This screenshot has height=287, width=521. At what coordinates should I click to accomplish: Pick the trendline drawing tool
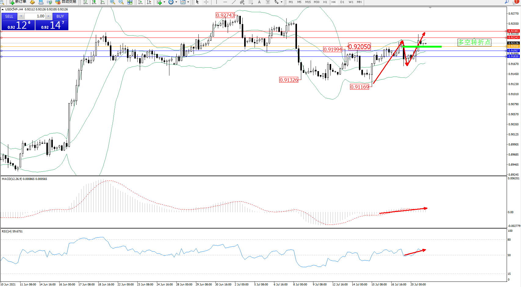[x=233, y=2]
